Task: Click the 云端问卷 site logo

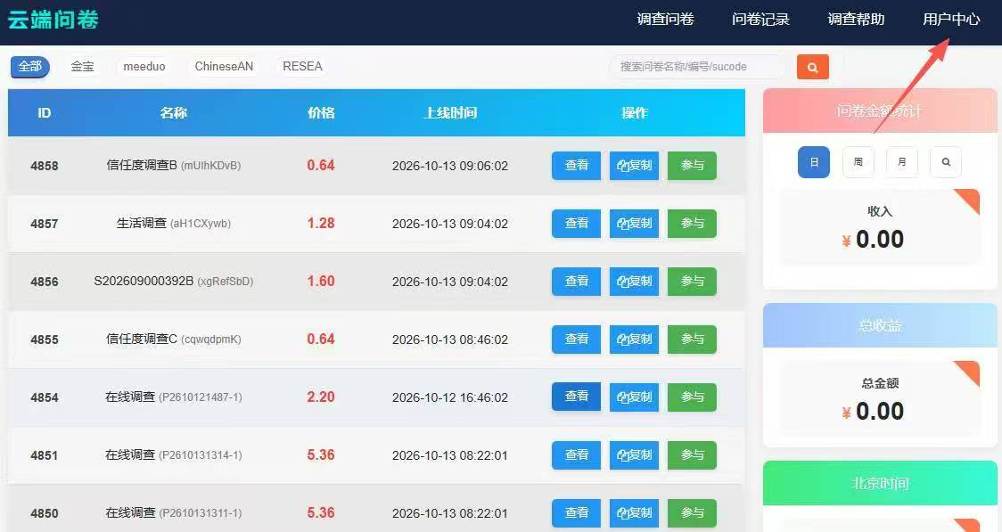Action: pos(53,20)
